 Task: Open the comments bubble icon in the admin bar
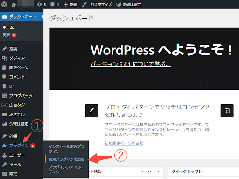[x=52, y=5]
